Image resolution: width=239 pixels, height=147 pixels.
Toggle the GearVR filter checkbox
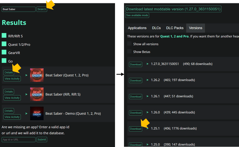coord(4,52)
